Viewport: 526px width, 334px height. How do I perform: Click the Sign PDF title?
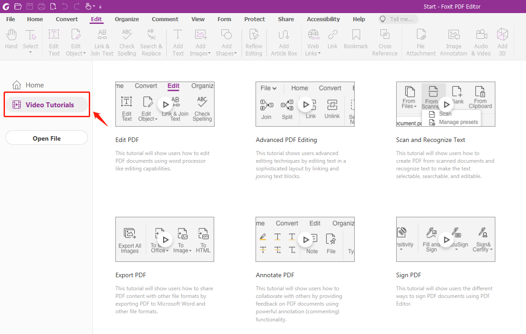pos(408,275)
